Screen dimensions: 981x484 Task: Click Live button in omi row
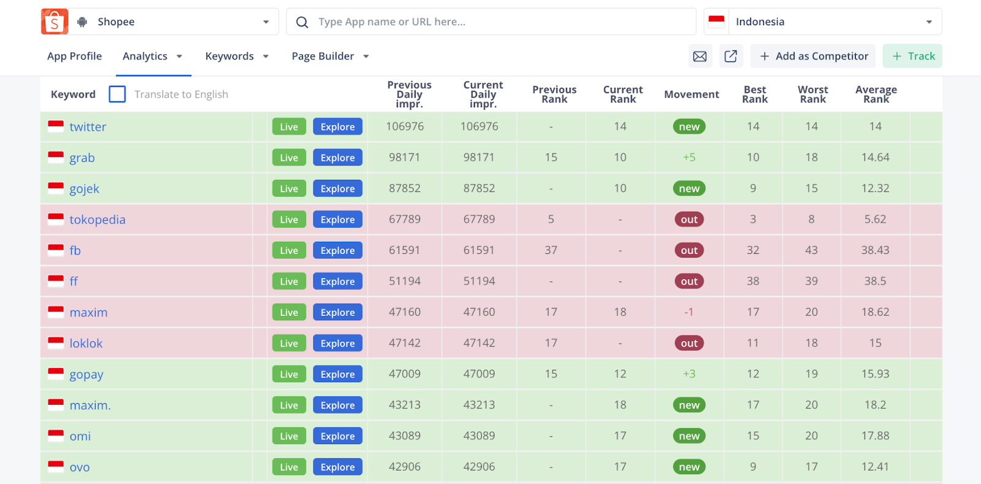click(x=289, y=436)
